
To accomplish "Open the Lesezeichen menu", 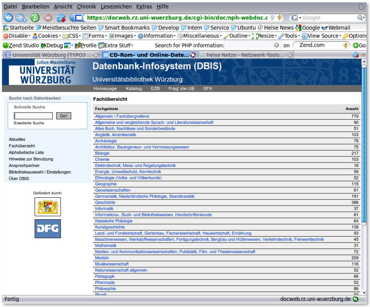I will click(x=116, y=7).
